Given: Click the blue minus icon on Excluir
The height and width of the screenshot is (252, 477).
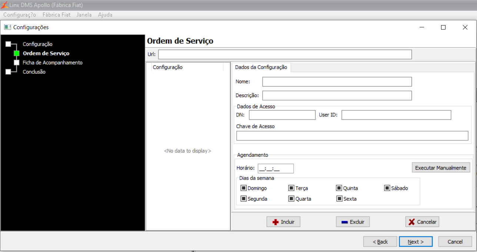Looking at the screenshot, I should (344, 222).
